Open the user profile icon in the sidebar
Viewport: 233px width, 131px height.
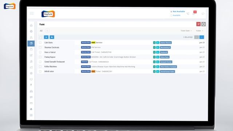[x=31, y=37]
